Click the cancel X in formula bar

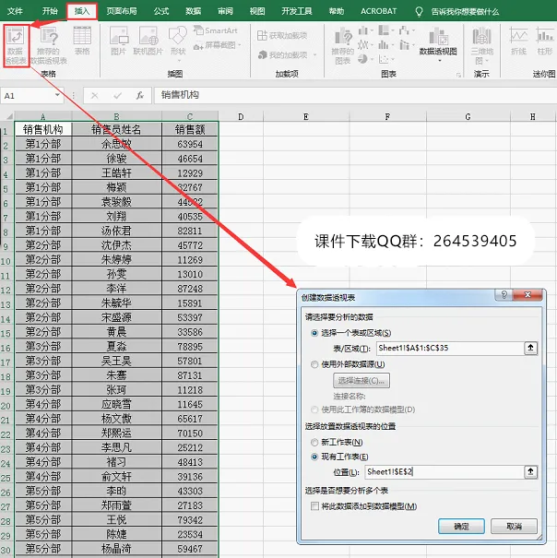pyautogui.click(x=95, y=95)
